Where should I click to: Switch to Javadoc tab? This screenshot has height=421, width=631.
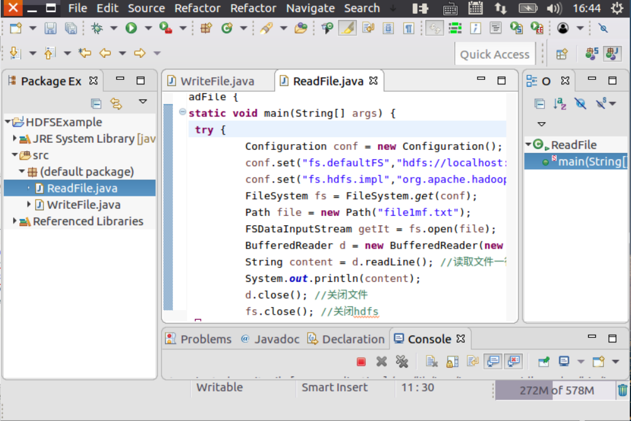271,339
